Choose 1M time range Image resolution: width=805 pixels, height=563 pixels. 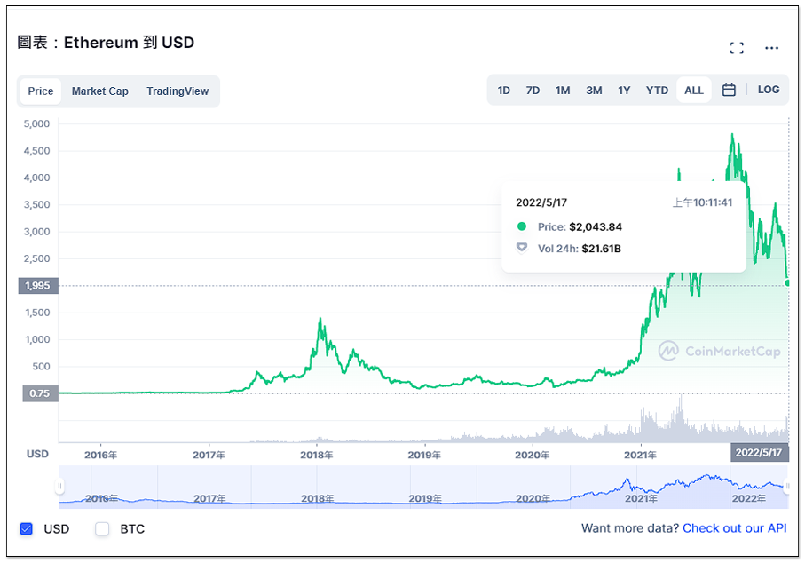coord(563,91)
